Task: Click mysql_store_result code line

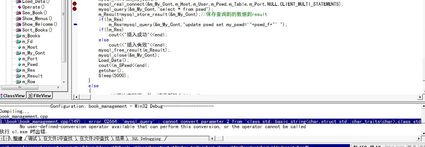Action: click(x=183, y=14)
